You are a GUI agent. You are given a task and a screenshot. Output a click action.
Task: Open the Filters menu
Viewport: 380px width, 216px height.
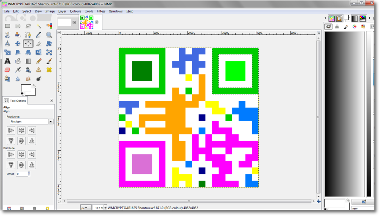[x=101, y=11]
